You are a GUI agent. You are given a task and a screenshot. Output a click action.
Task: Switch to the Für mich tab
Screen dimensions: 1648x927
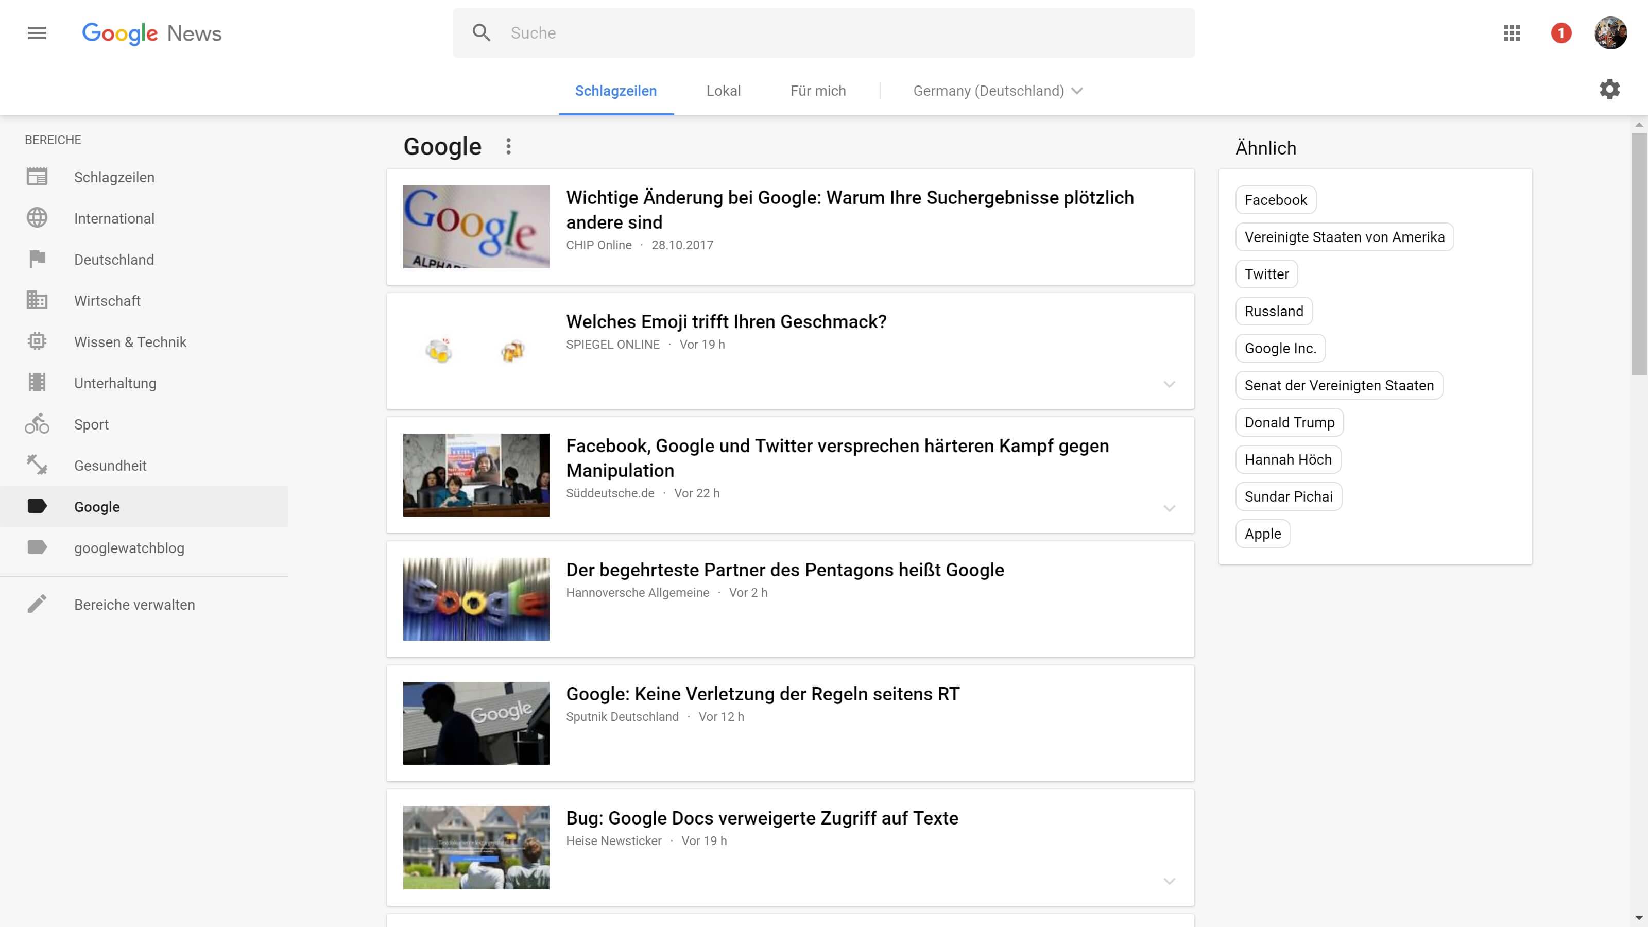click(818, 91)
